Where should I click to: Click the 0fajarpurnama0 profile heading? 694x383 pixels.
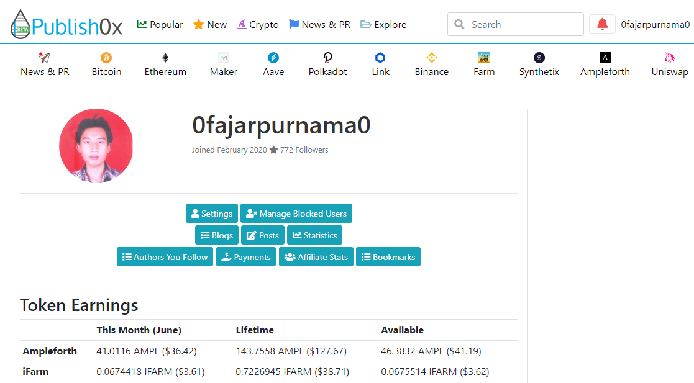point(281,125)
